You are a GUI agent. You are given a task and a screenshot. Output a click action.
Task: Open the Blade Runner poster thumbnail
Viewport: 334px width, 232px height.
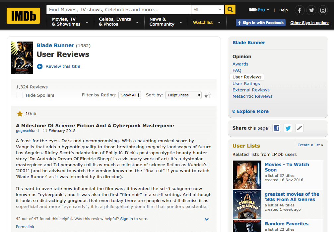pos(22,58)
